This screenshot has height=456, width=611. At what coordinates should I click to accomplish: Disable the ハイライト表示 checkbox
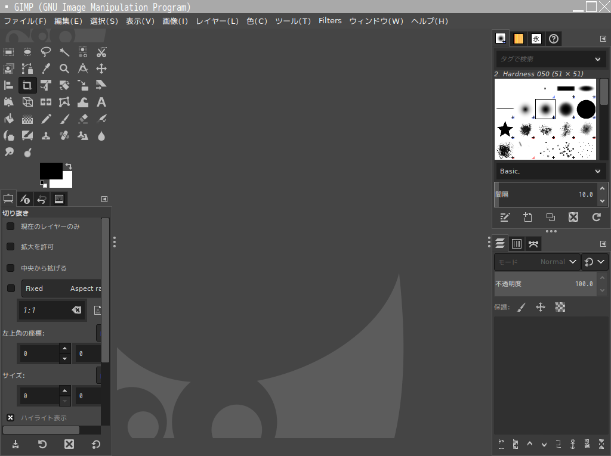click(11, 417)
